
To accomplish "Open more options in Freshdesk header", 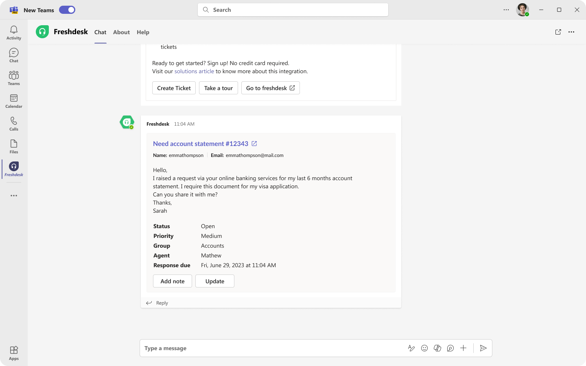I will pos(571,32).
